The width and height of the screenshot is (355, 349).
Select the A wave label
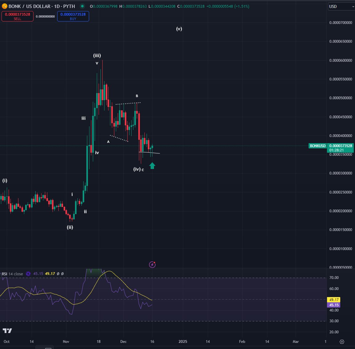(108, 142)
